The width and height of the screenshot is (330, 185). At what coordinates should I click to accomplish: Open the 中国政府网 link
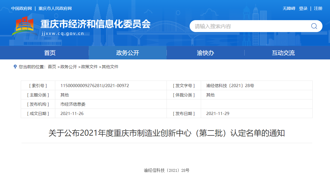(x=21, y=9)
